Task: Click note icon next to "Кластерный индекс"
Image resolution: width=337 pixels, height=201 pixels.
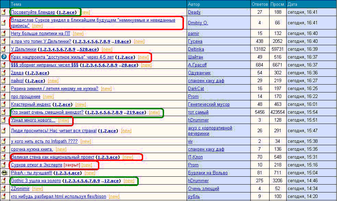Action: pyautogui.click(x=4, y=104)
